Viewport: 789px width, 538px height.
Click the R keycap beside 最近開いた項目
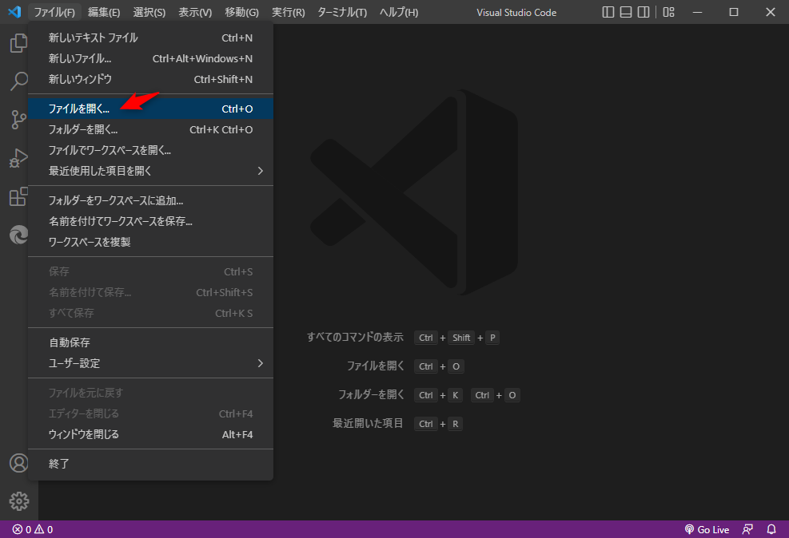point(455,424)
